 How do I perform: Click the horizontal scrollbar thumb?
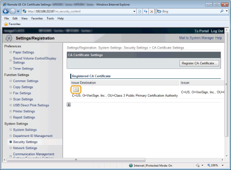76,160
